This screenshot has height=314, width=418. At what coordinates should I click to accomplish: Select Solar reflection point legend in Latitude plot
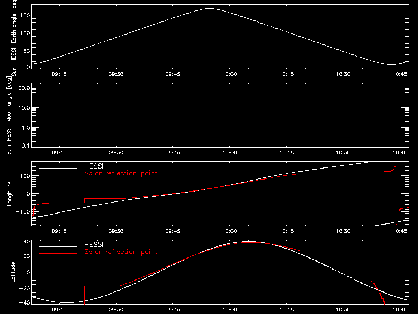coord(121,252)
